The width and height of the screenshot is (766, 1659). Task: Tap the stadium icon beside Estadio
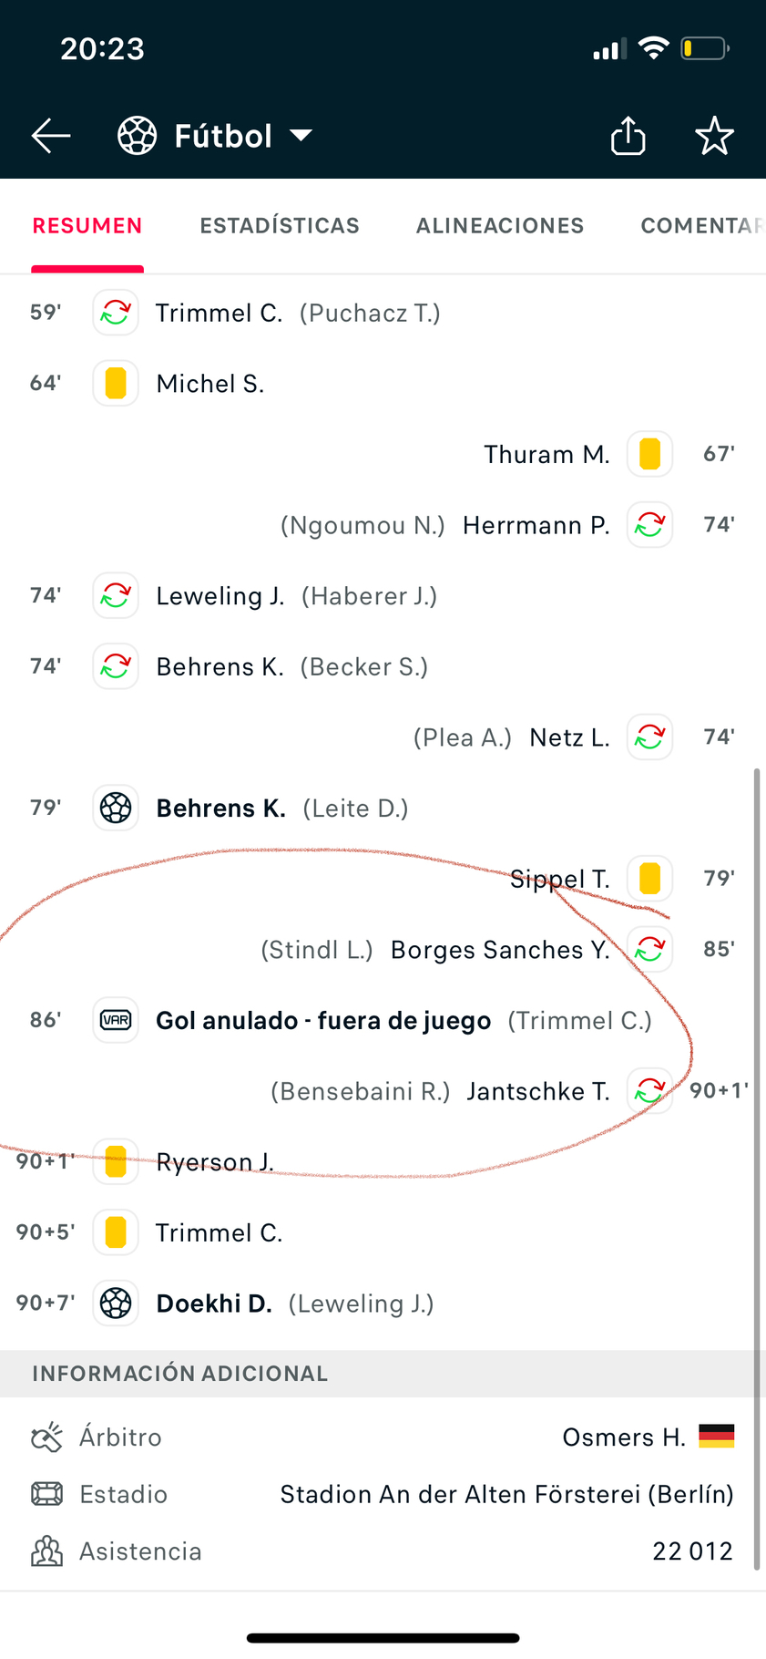coord(47,1494)
